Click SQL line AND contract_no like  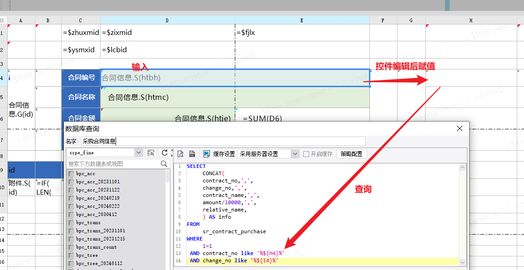pyautogui.click(x=237, y=253)
